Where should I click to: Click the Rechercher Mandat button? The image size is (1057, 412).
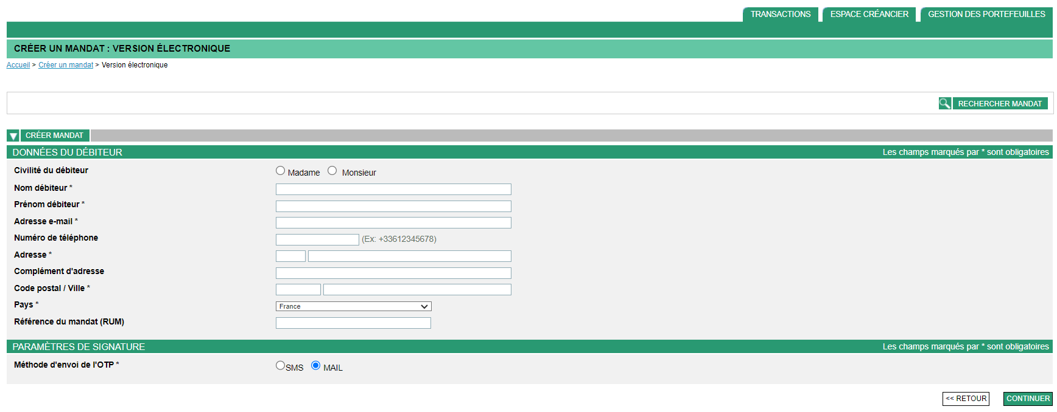(1000, 103)
